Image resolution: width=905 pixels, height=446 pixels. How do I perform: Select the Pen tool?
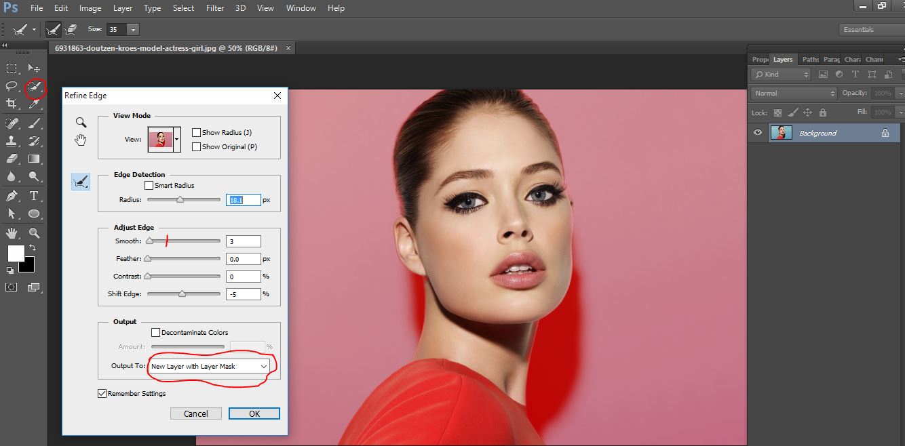tap(10, 196)
